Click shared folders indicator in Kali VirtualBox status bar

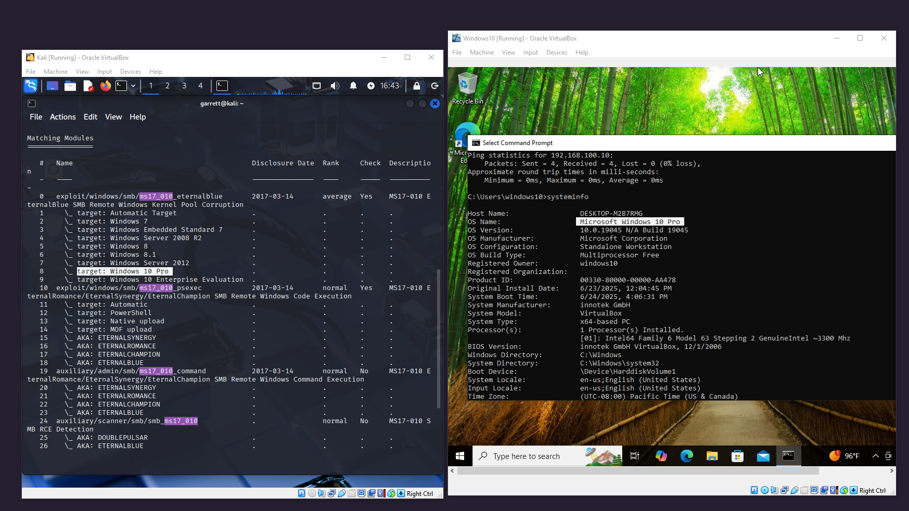pyautogui.click(x=352, y=493)
